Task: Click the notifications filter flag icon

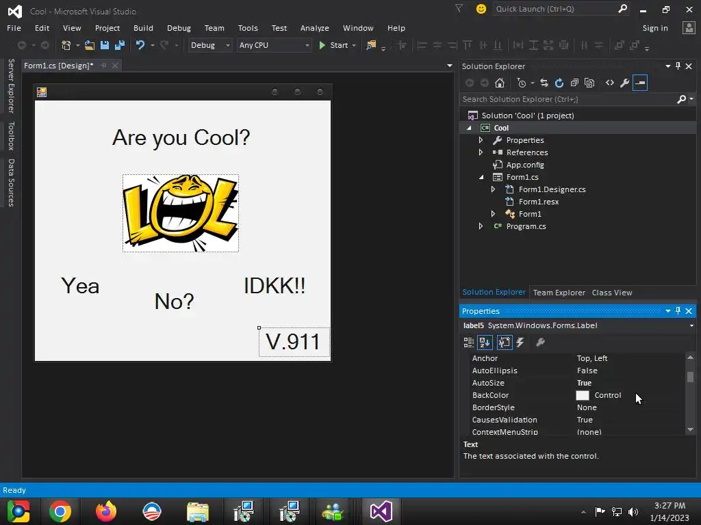Action: tap(459, 8)
